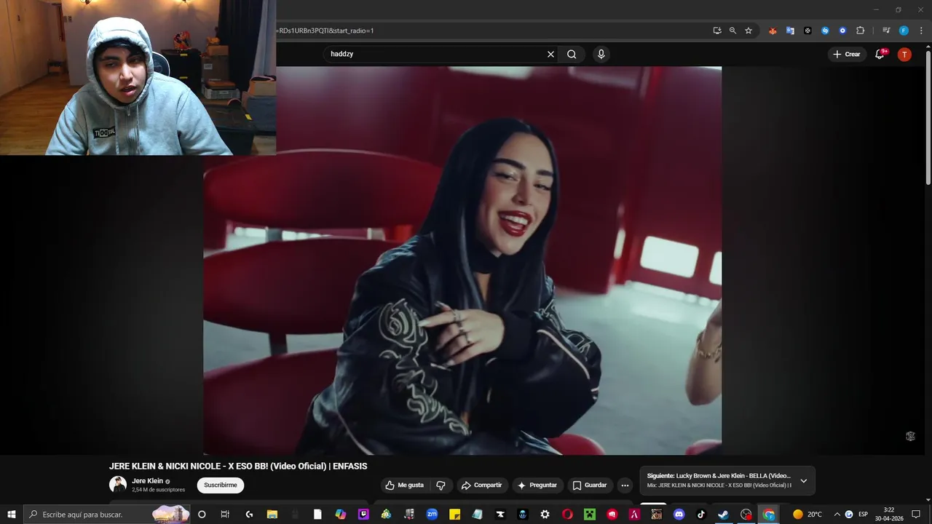Open the Windows Start menu

coord(12,515)
